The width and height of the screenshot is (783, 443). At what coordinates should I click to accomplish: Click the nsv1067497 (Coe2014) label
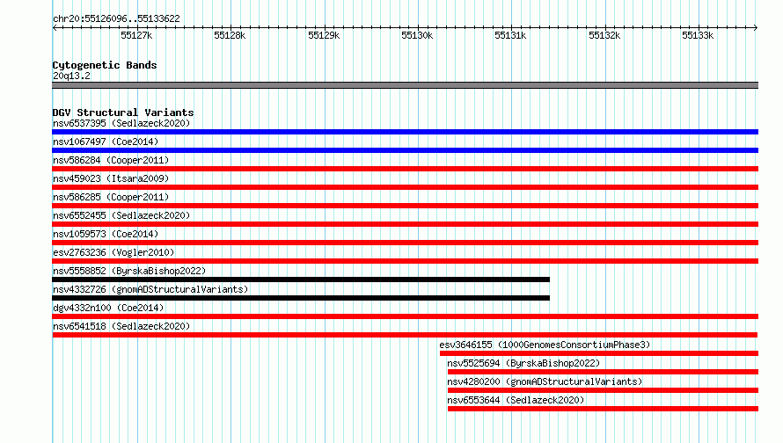click(x=106, y=142)
